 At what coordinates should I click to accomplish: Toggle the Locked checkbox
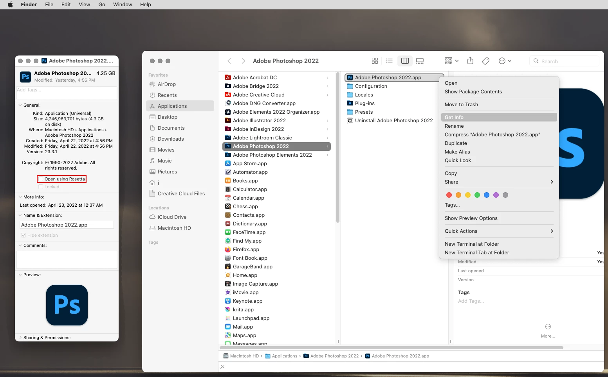41,187
